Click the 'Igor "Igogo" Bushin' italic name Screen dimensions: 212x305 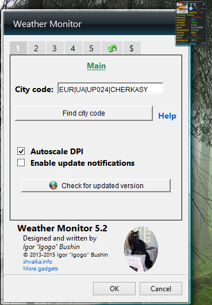[x=51, y=247]
